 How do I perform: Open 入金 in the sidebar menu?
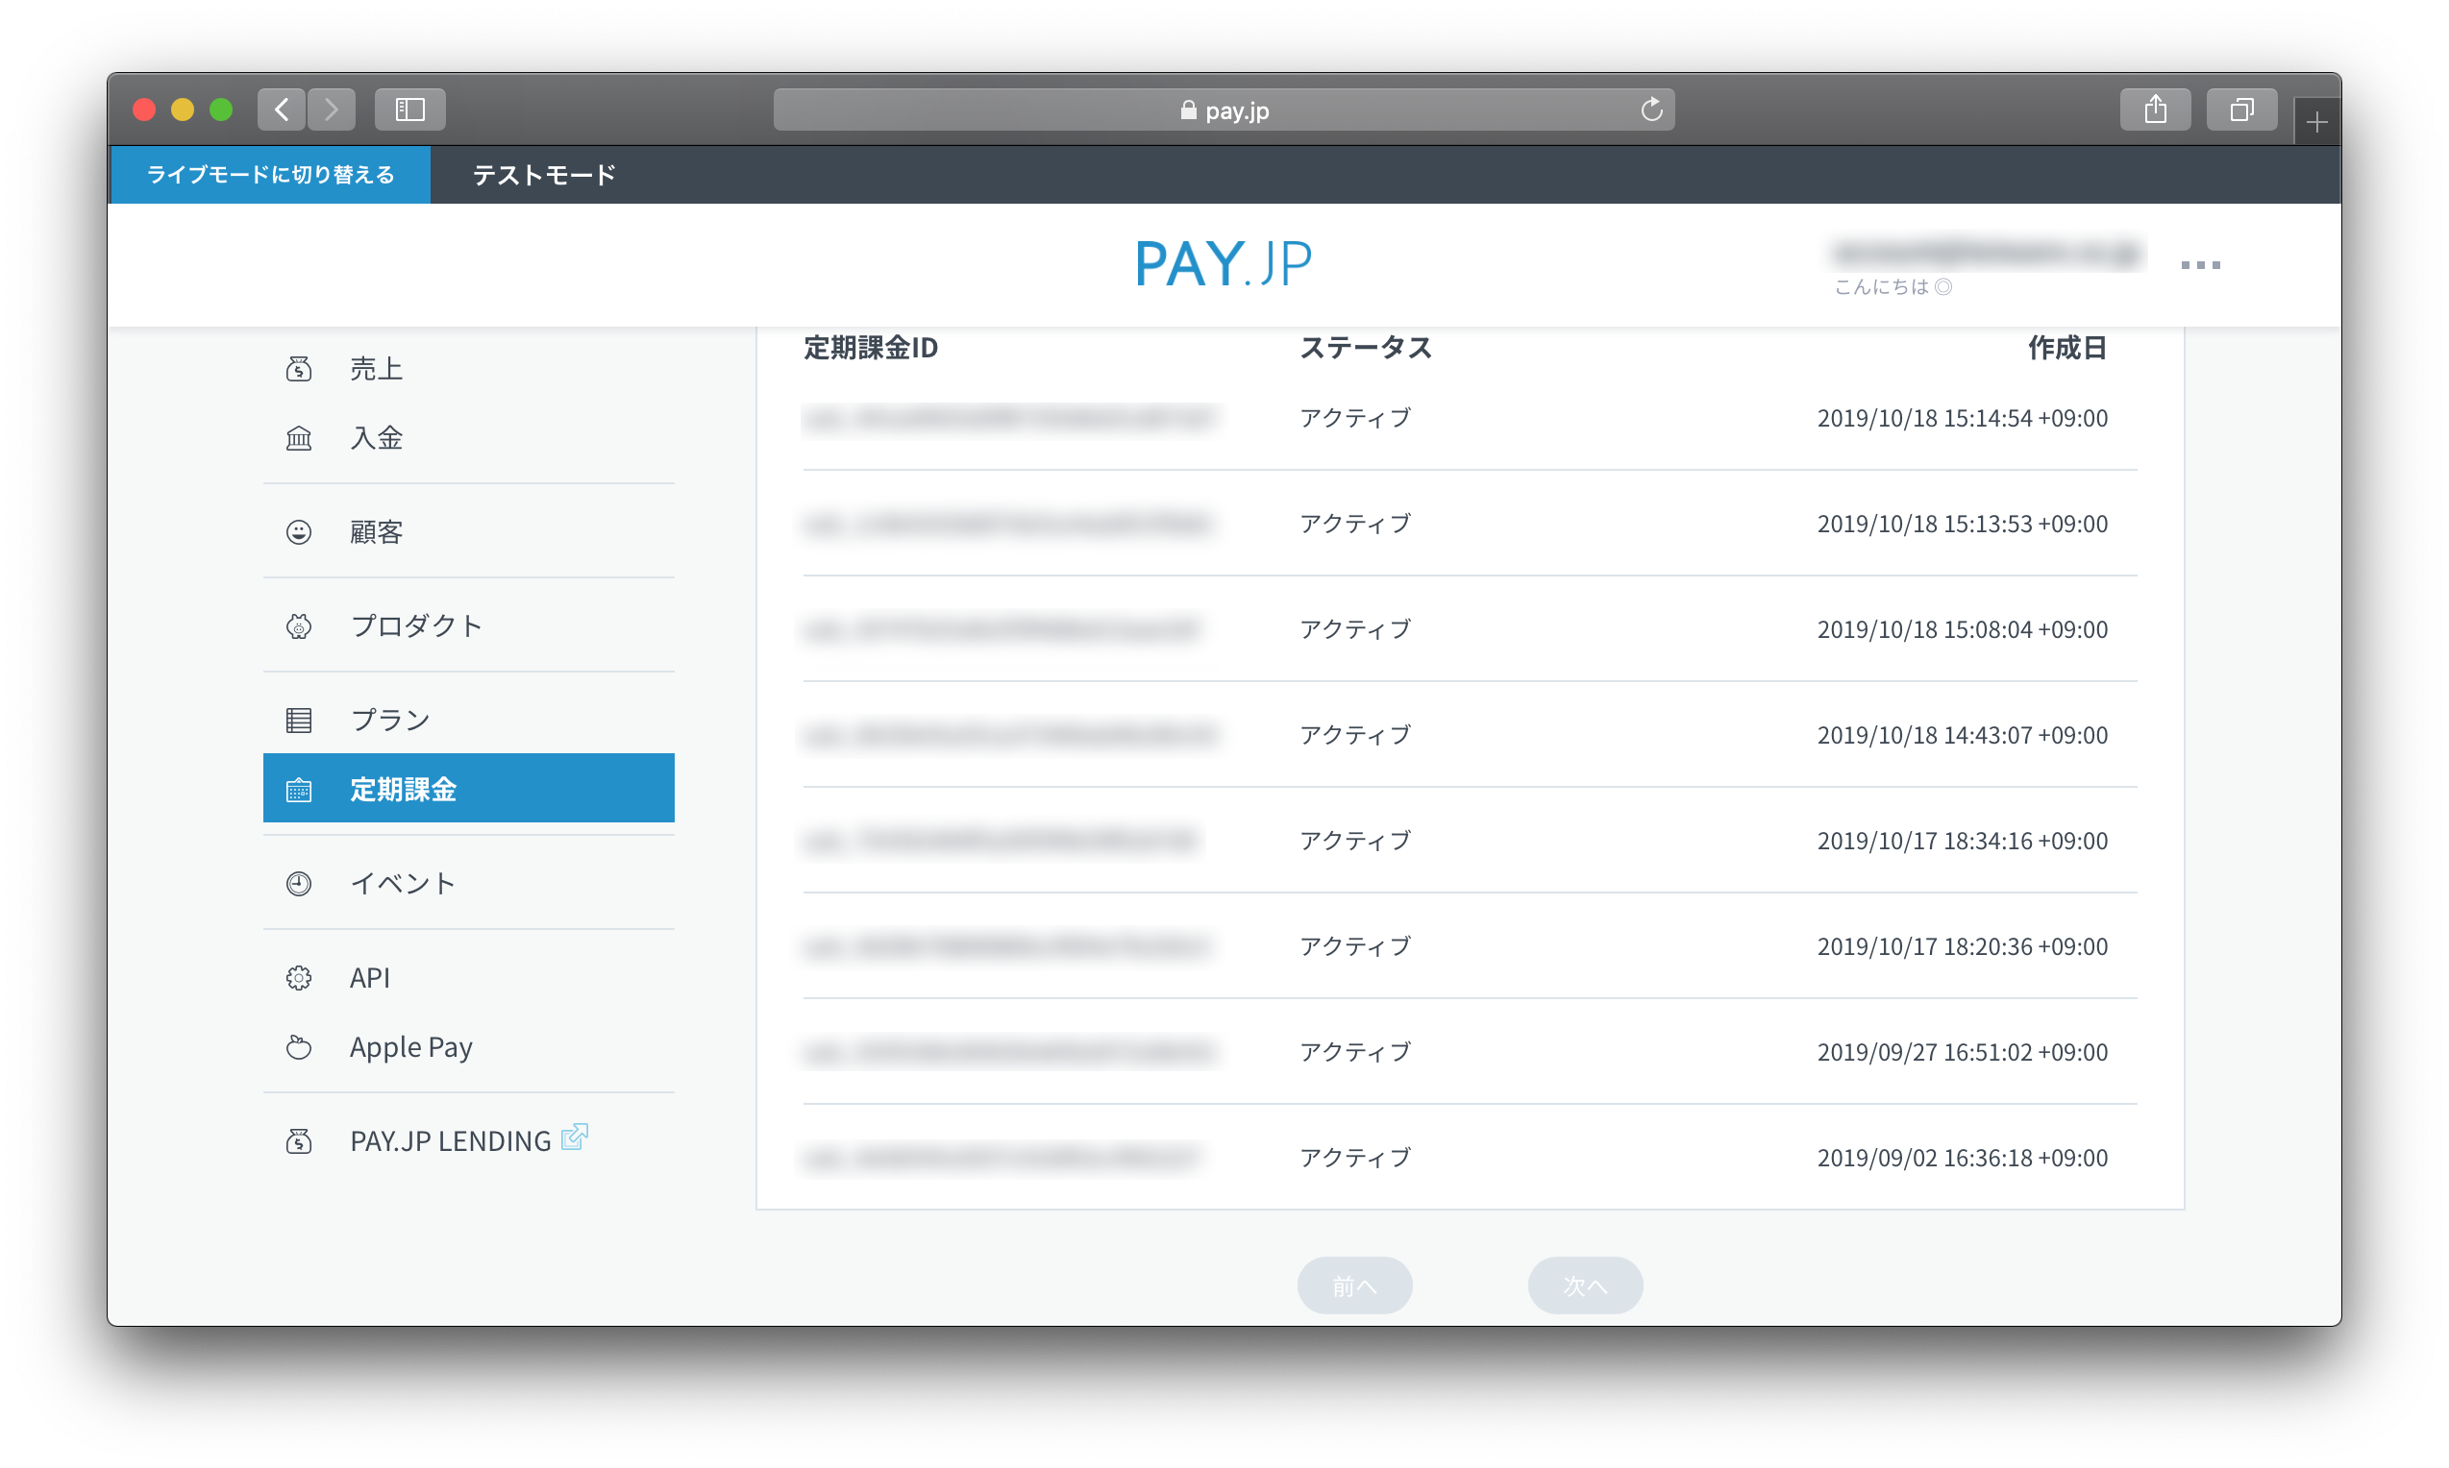point(469,438)
